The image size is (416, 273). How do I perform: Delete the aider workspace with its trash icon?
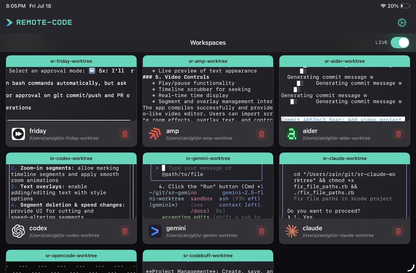(x=398, y=134)
